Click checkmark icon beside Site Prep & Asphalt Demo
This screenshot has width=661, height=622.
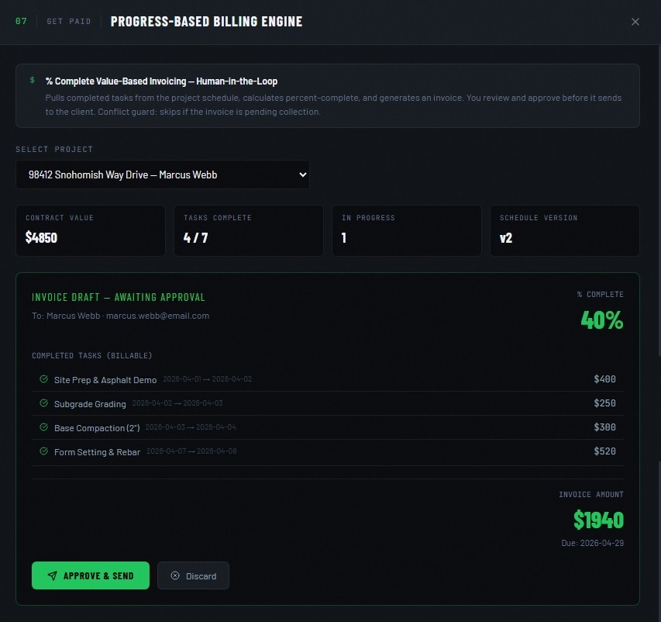43,379
